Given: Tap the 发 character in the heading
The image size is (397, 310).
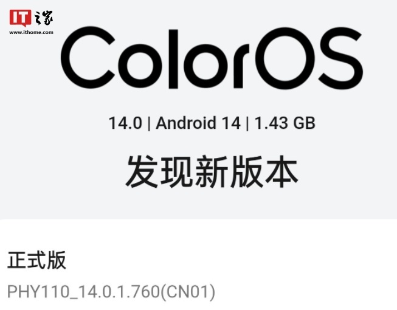Looking at the screenshot, I should click(142, 171).
